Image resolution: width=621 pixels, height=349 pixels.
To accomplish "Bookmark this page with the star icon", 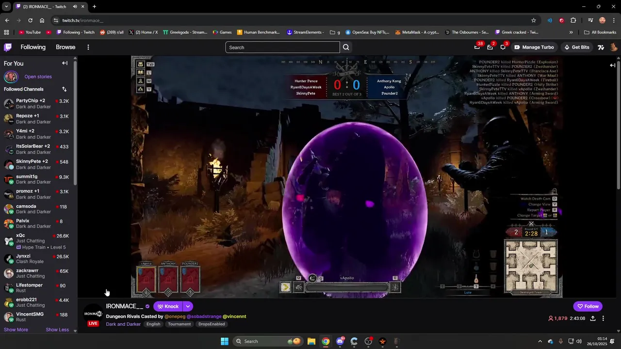I will point(534,20).
